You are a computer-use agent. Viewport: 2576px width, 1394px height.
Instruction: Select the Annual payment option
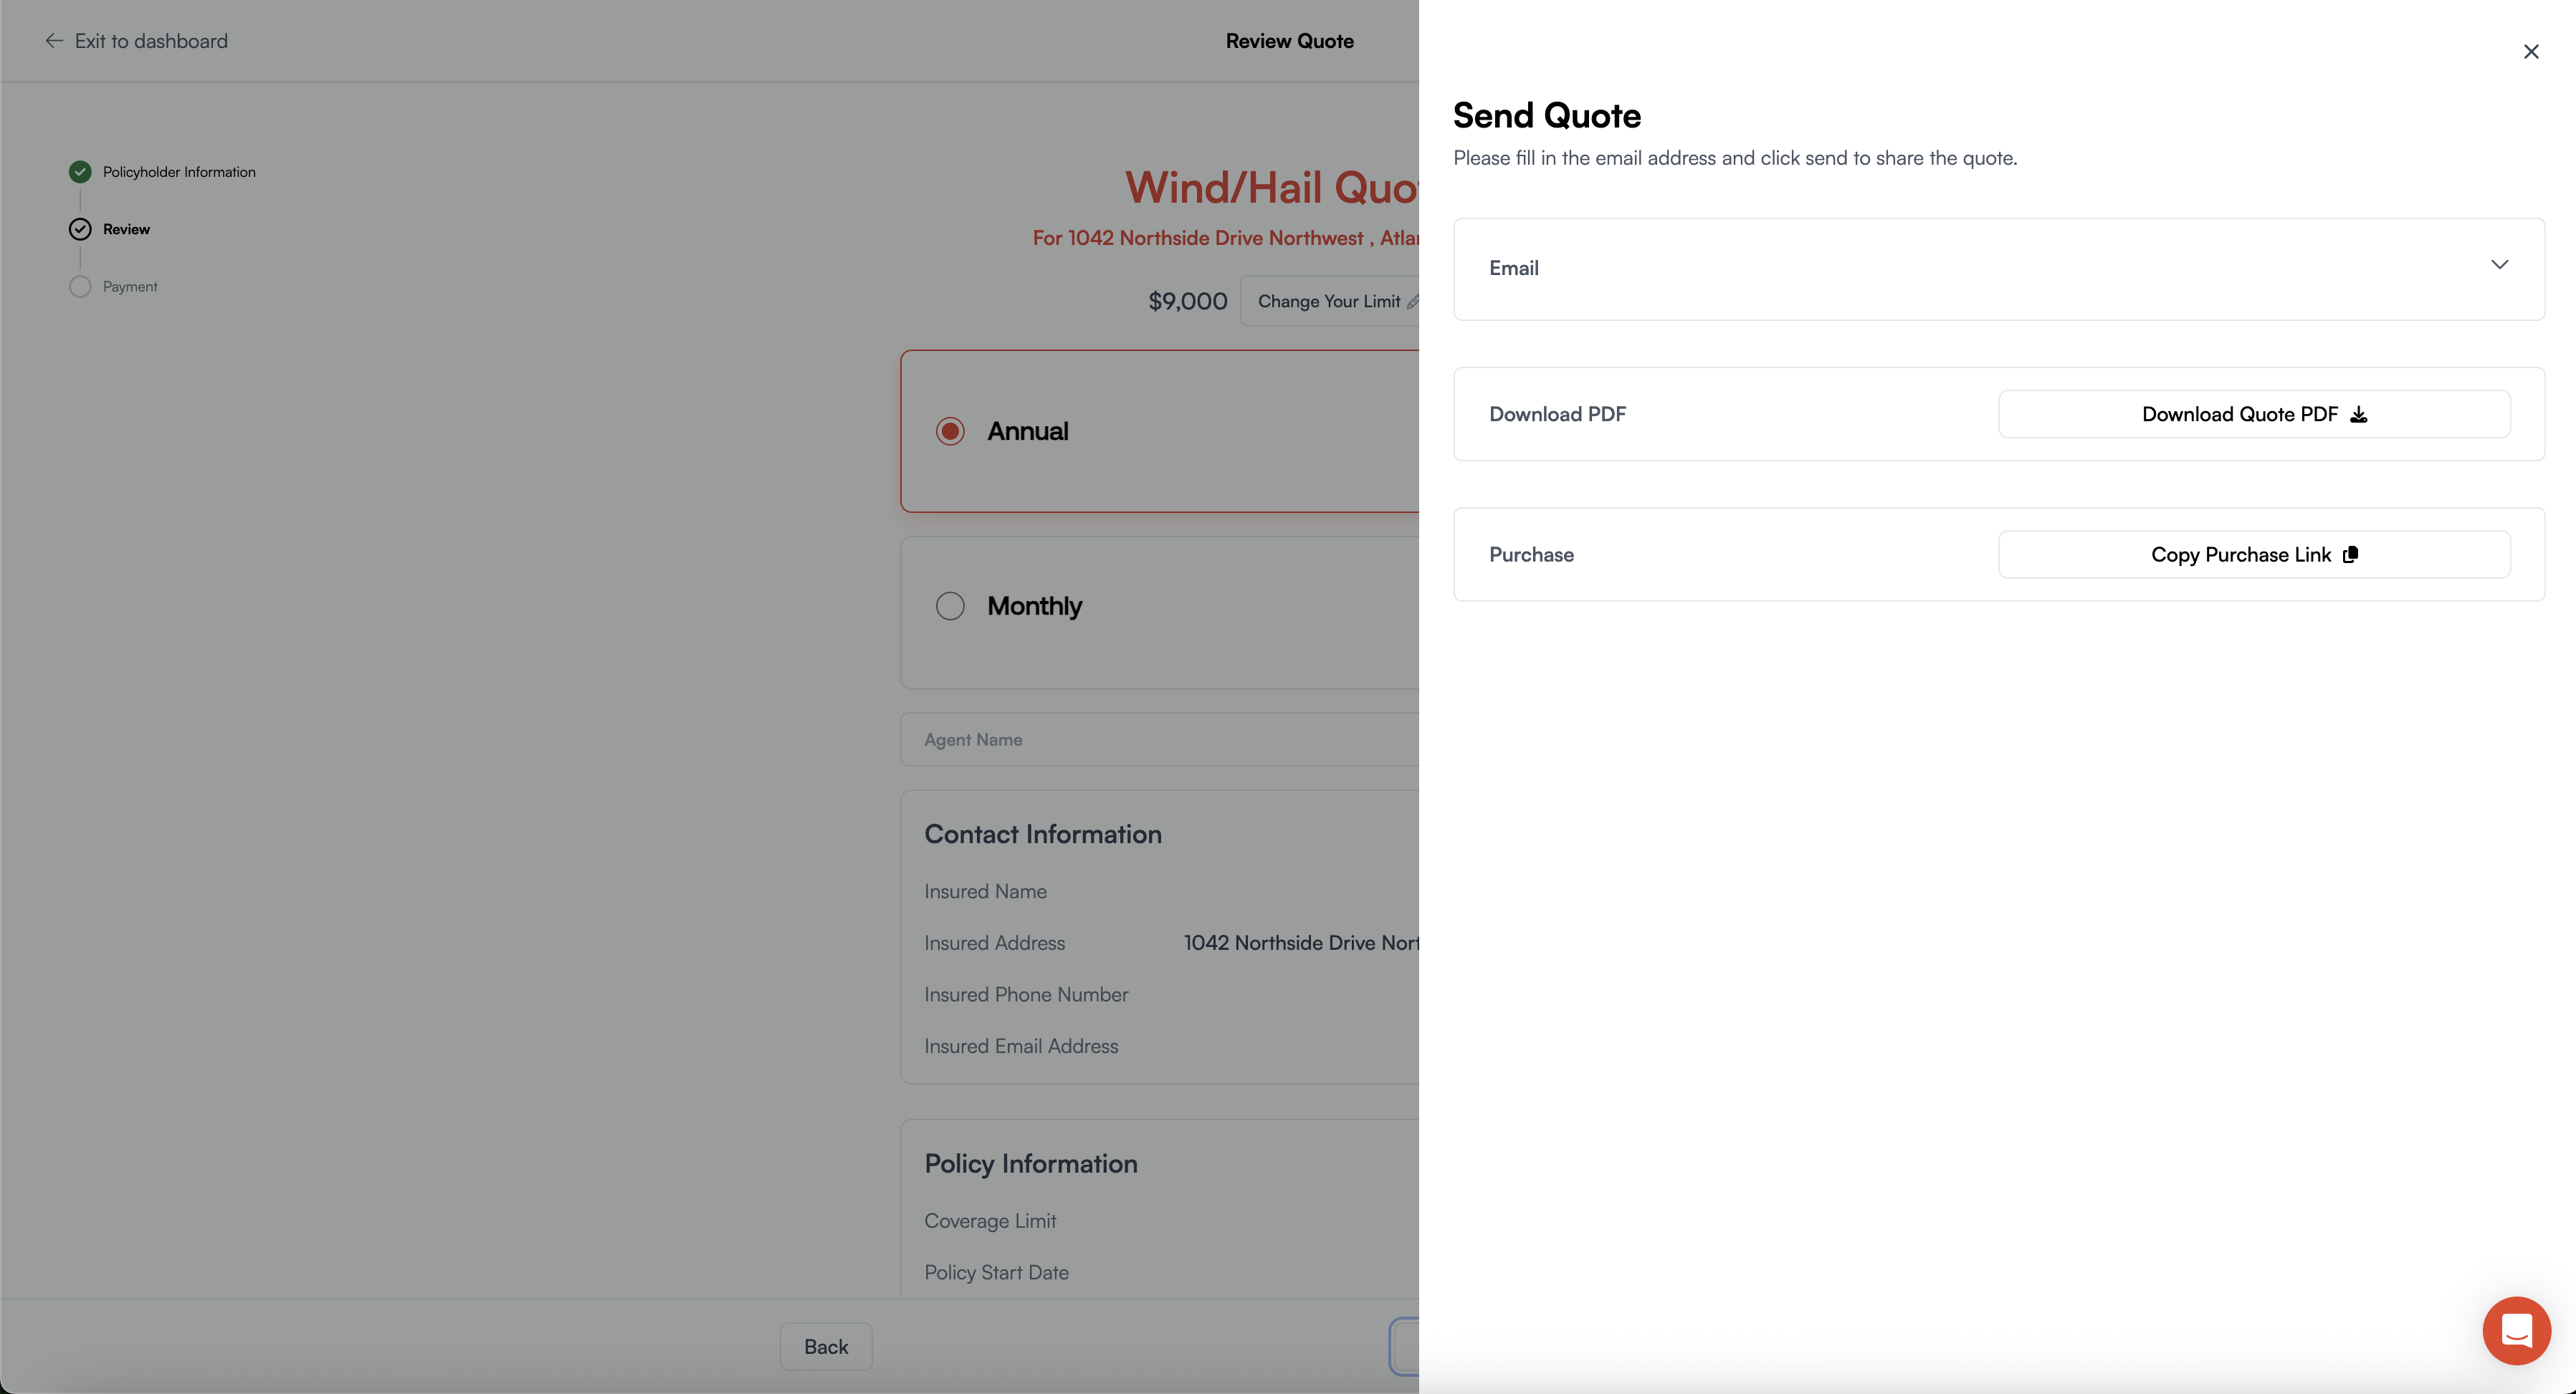tap(950, 431)
